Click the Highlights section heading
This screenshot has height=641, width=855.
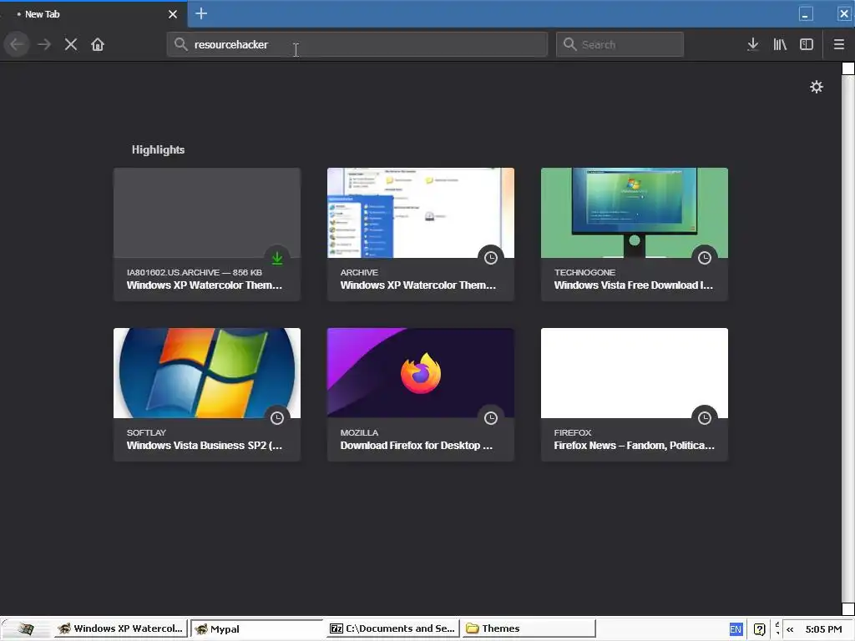pyautogui.click(x=158, y=150)
